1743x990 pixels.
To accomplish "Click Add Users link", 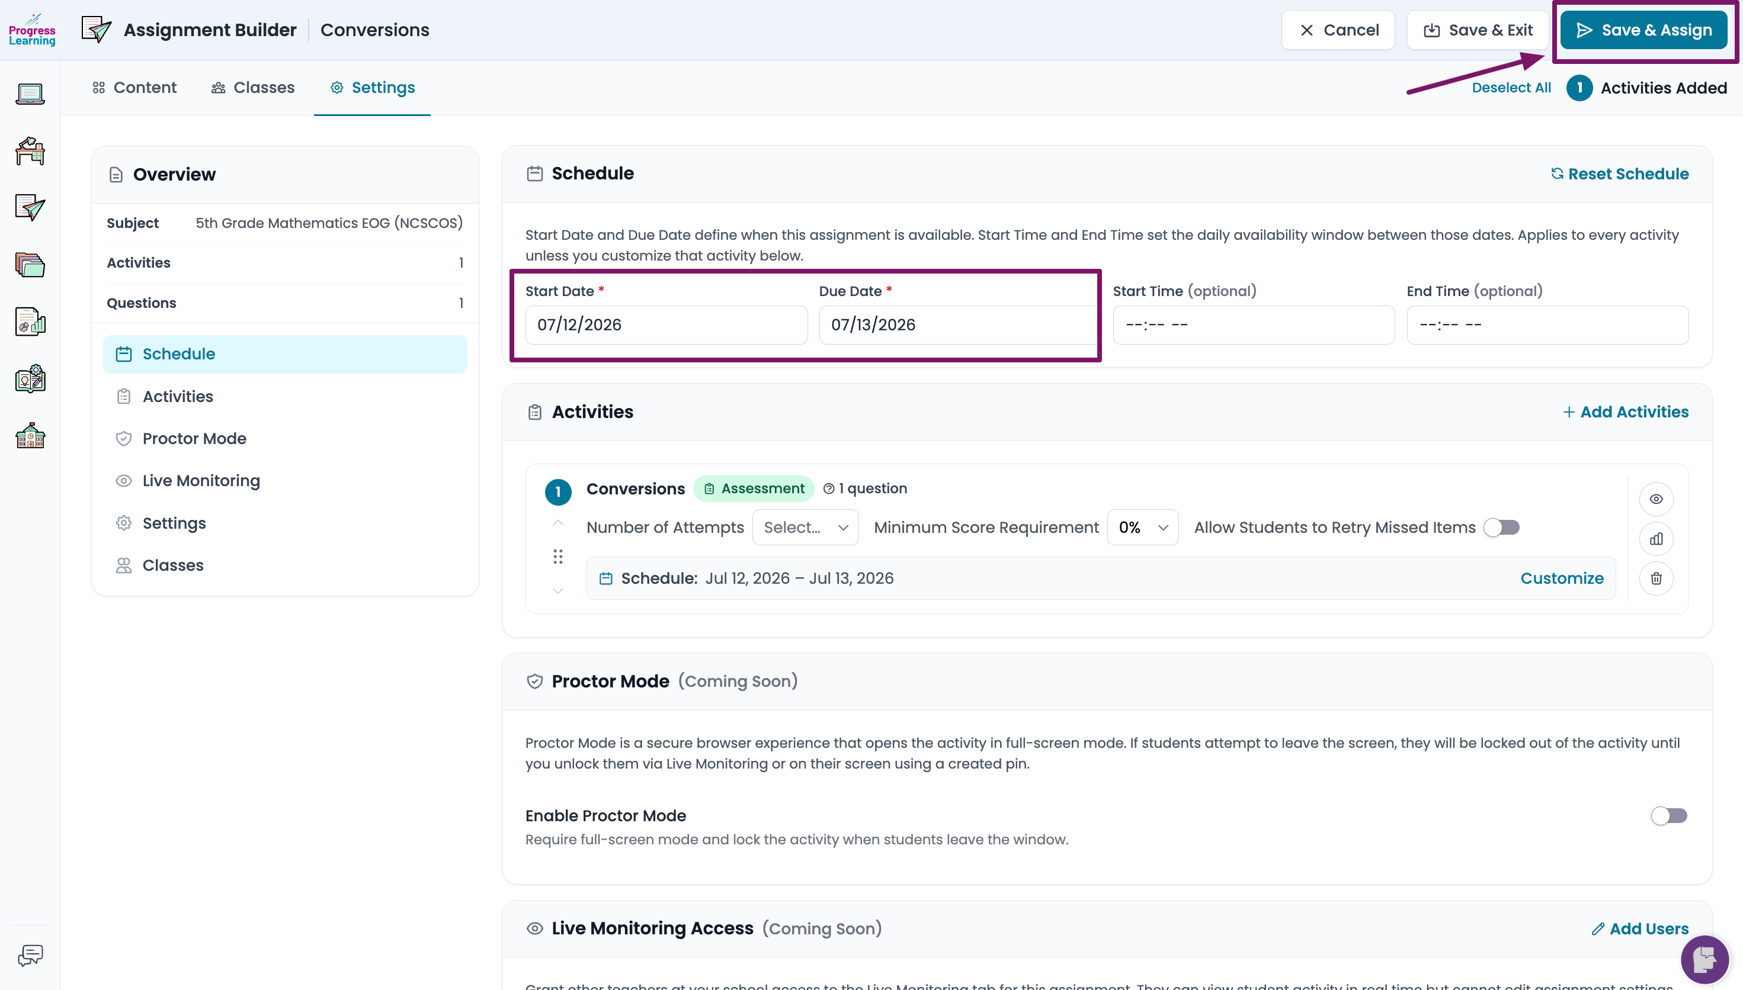I will (x=1641, y=929).
